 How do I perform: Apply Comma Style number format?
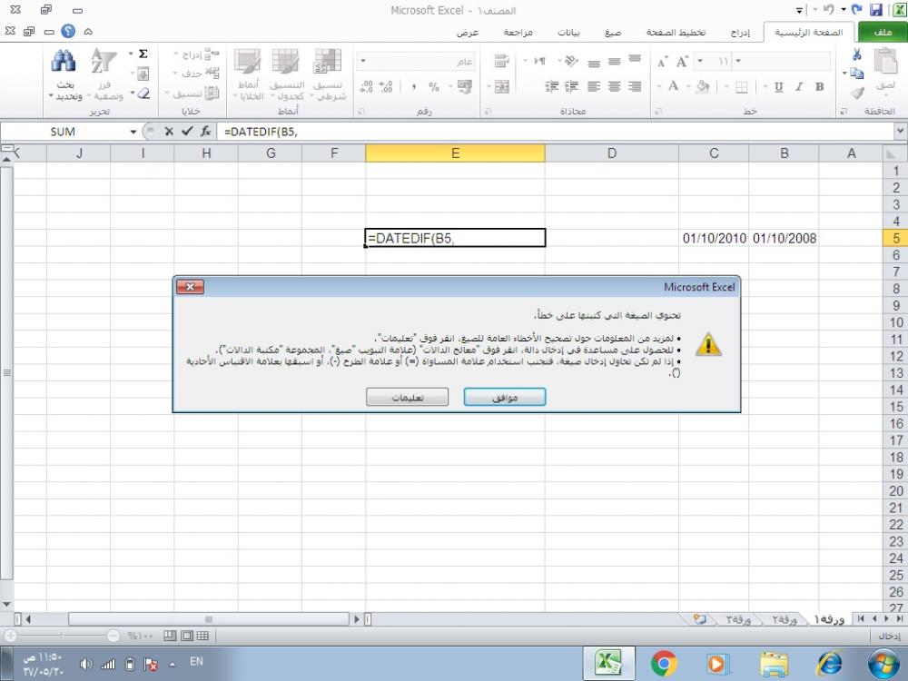point(413,87)
